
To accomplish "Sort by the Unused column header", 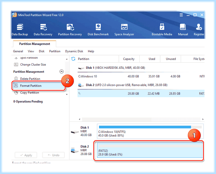I will pyautogui.click(x=171, y=59).
